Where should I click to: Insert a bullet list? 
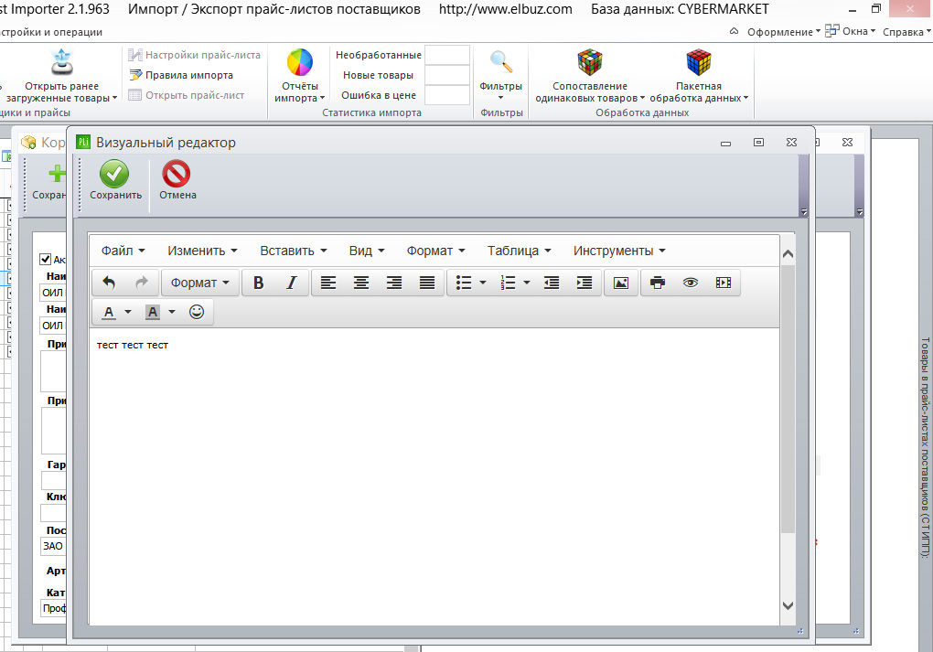(x=464, y=283)
